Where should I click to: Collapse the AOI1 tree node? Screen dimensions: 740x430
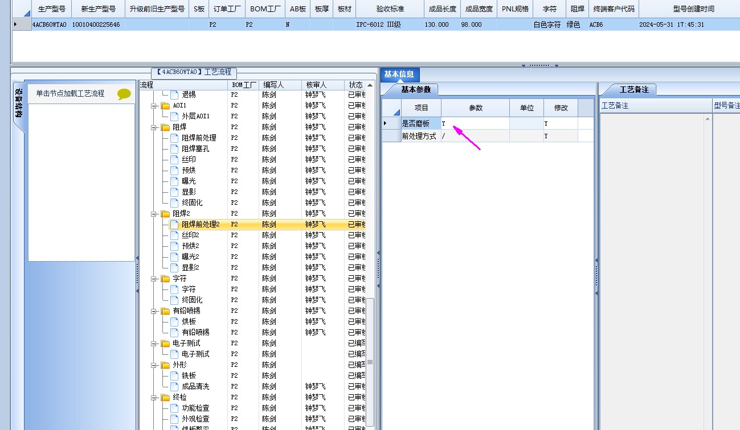[x=154, y=106]
